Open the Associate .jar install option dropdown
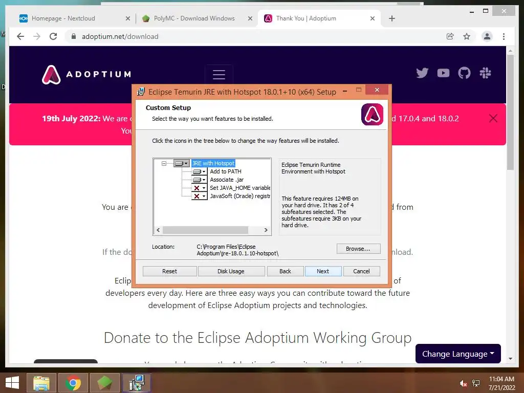524x393 pixels. click(199, 180)
